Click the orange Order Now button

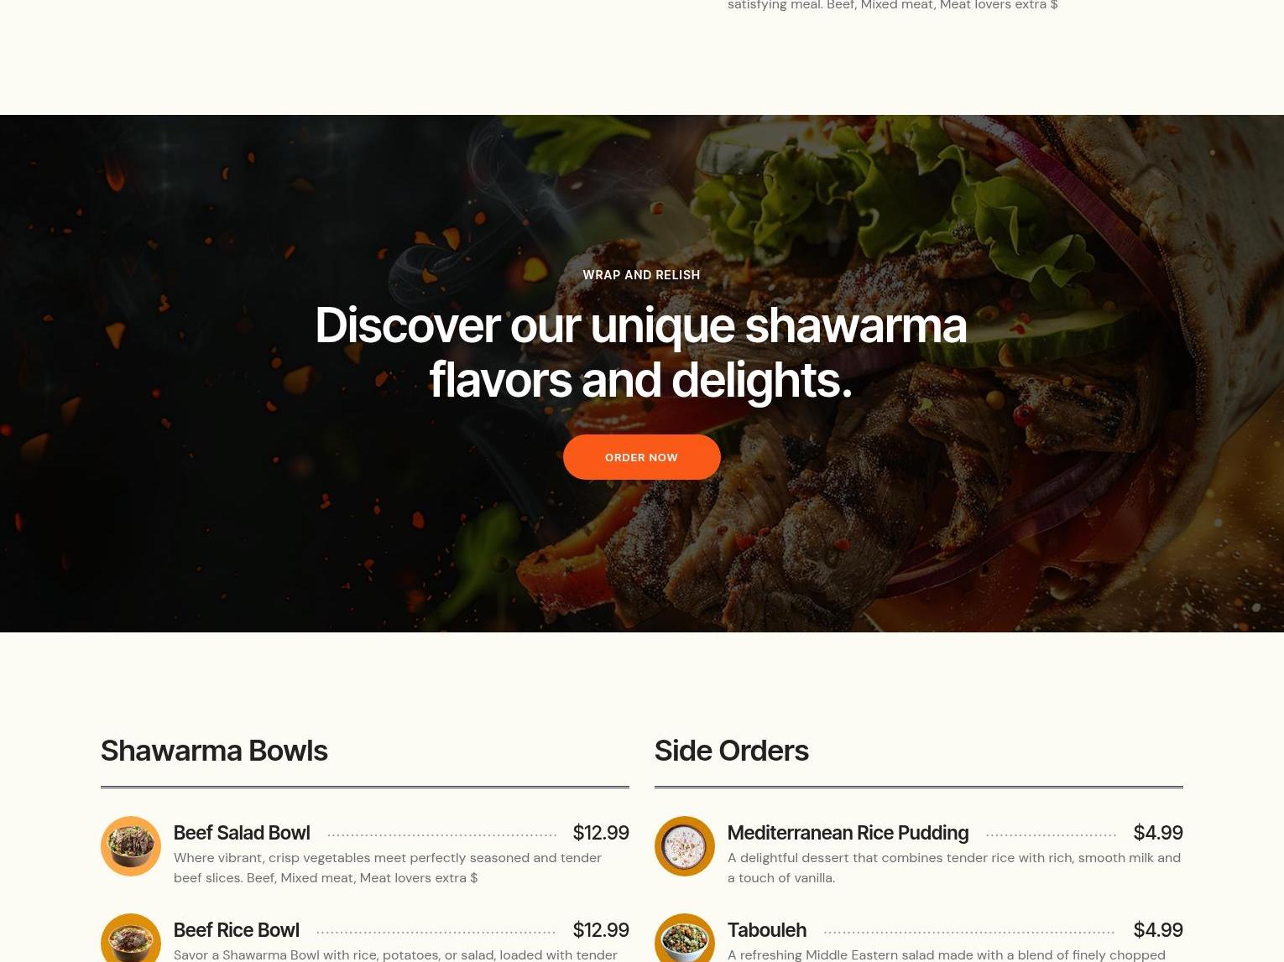tap(642, 457)
